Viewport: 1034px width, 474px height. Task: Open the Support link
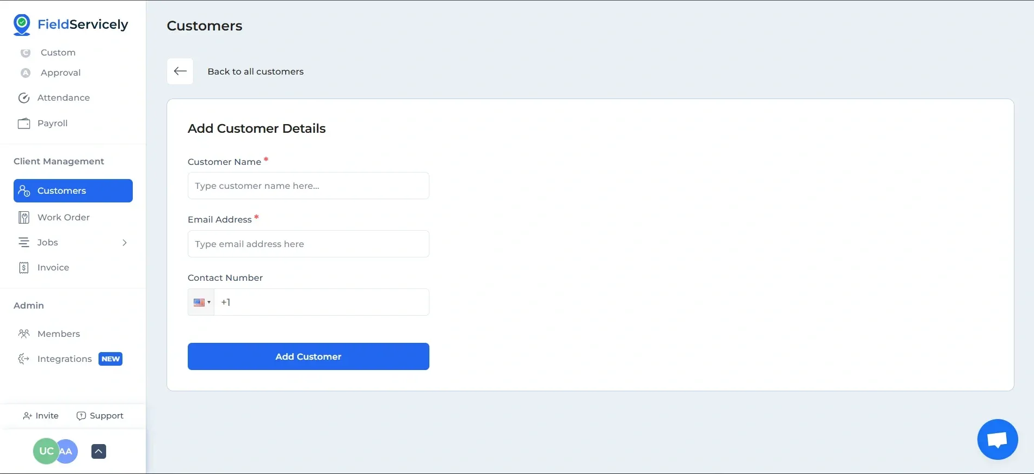tap(100, 416)
